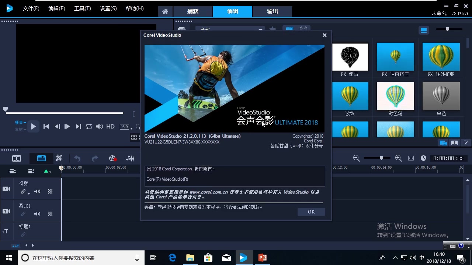
Task: Open Microsoft Edge from the taskbar
Action: pyautogui.click(x=172, y=258)
